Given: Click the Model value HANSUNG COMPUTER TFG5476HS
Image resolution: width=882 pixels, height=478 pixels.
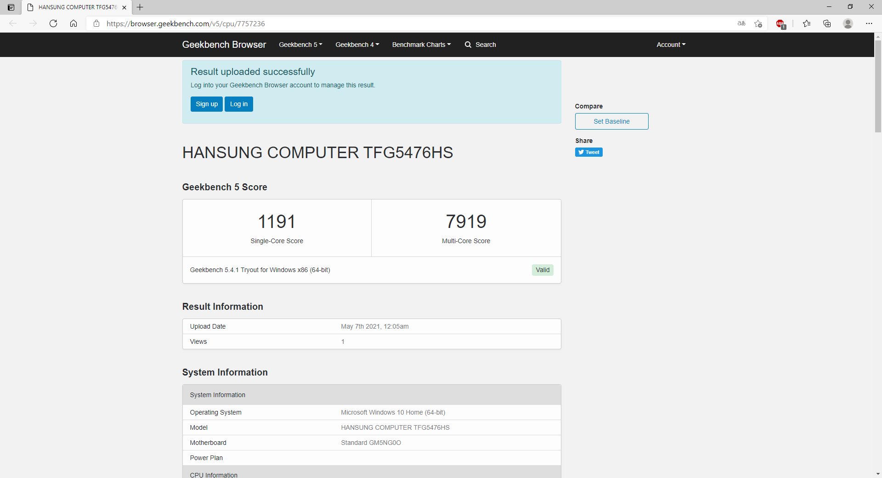Looking at the screenshot, I should (x=395, y=427).
